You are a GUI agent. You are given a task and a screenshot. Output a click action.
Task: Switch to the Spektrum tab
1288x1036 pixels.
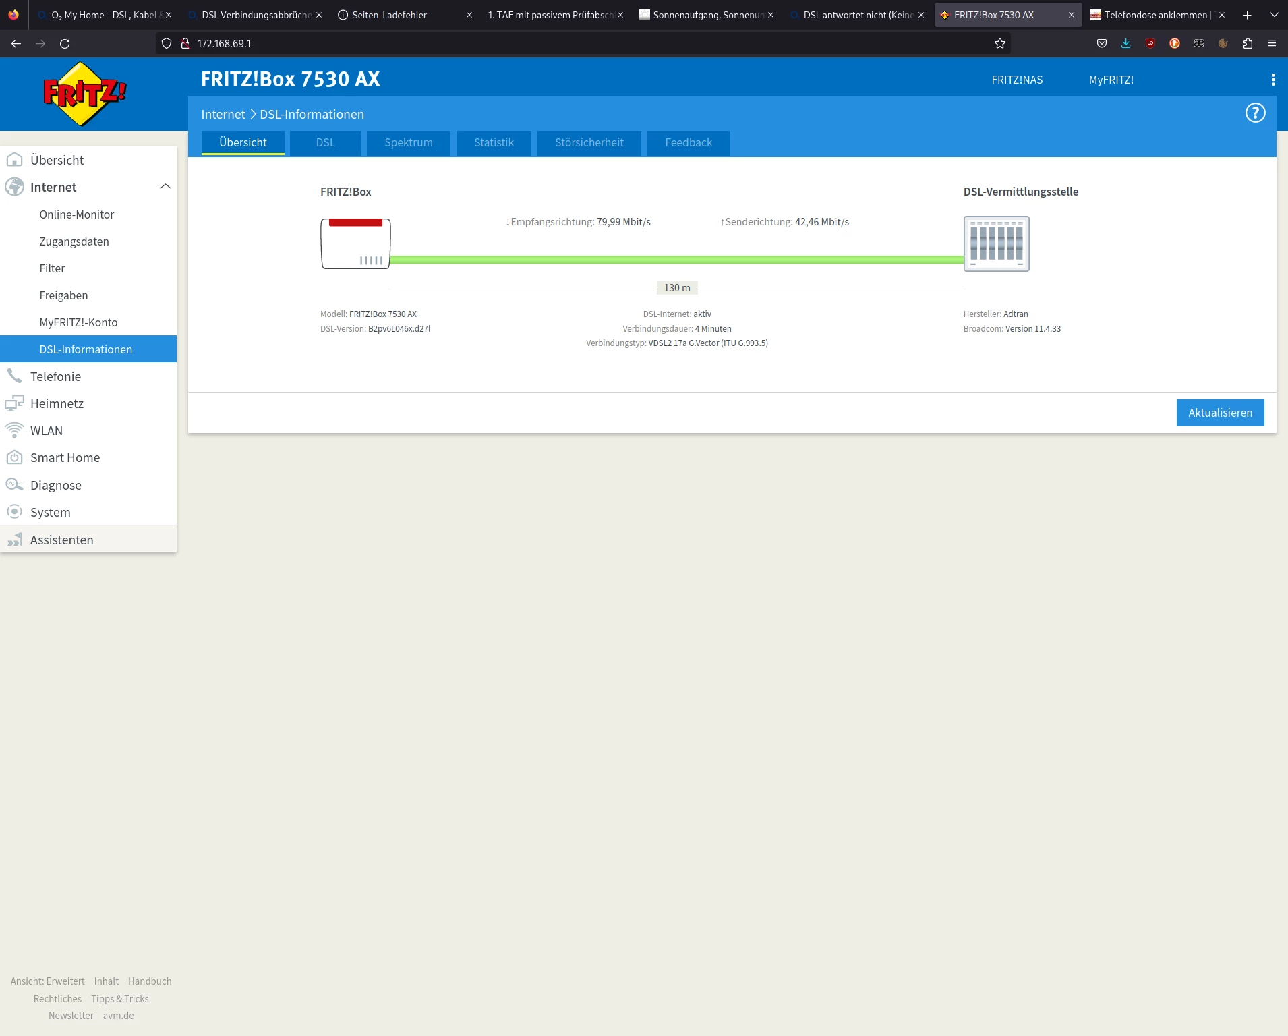pos(409,143)
